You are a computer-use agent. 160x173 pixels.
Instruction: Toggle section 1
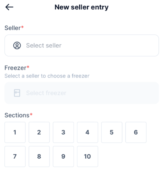click(x=15, y=132)
